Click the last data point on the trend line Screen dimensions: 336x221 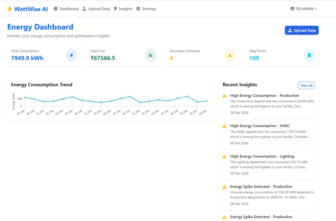tap(207, 101)
